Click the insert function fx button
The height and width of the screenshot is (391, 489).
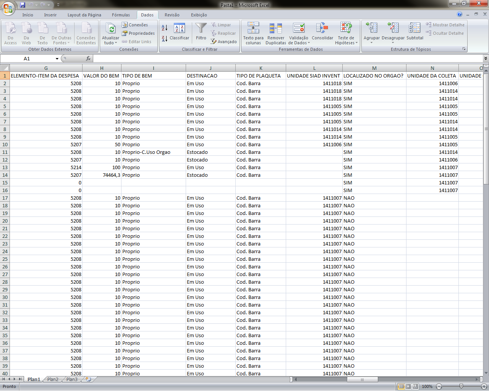click(x=88, y=58)
